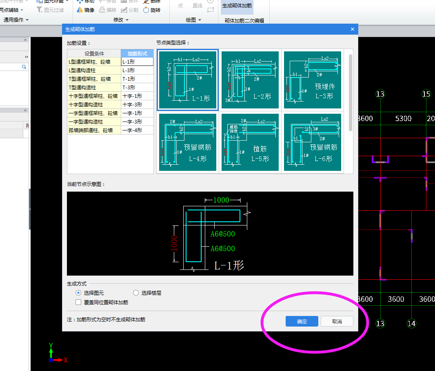Select the 选择图元 radio option
The image size is (435, 371).
(78, 293)
